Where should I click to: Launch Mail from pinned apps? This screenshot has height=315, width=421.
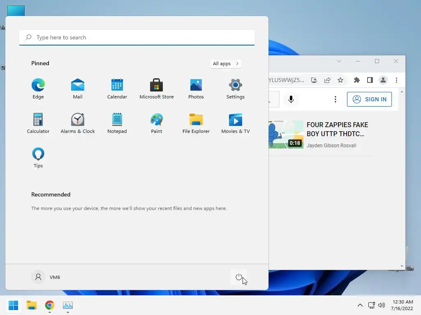[x=78, y=89]
